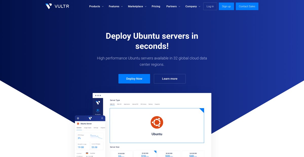Click the Vultr logo in the header
This screenshot has width=304, height=157.
57,6
